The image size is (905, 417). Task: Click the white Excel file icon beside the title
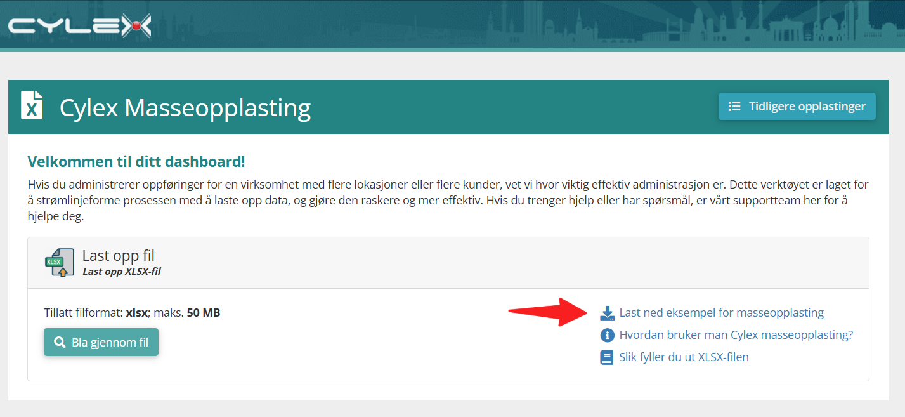tap(32, 105)
